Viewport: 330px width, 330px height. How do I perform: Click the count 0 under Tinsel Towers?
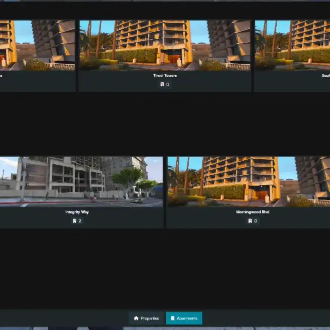(x=168, y=84)
